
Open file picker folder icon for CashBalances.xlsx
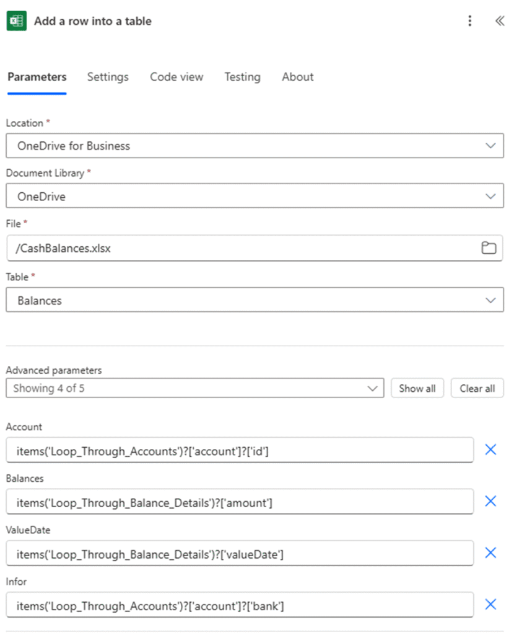(489, 248)
